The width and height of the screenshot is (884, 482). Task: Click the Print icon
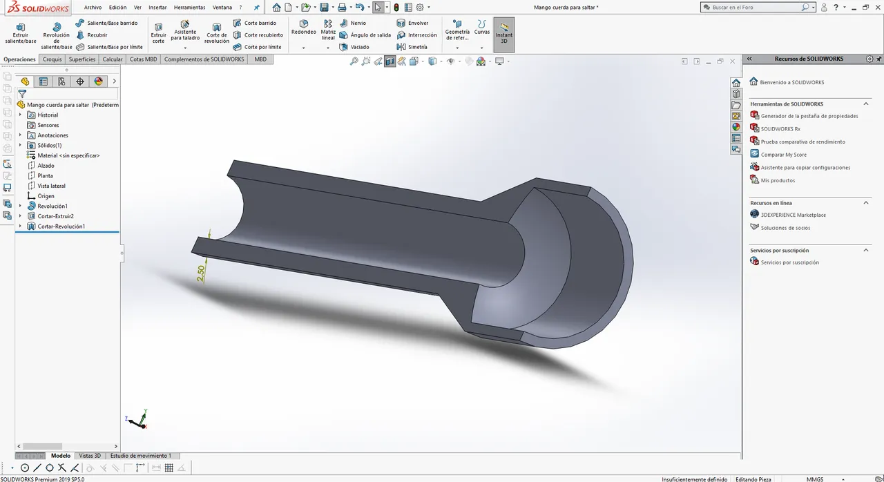pyautogui.click(x=342, y=7)
